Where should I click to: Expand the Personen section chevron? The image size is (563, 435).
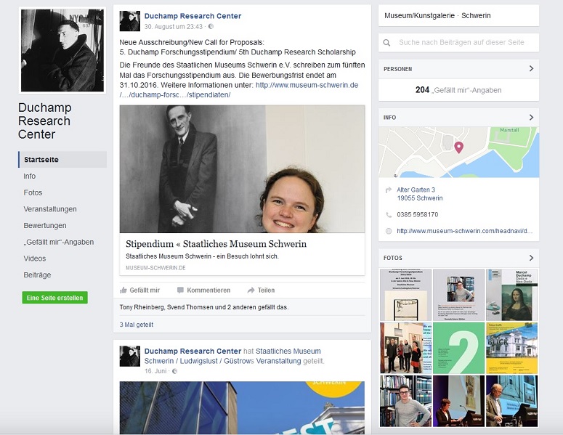(532, 68)
